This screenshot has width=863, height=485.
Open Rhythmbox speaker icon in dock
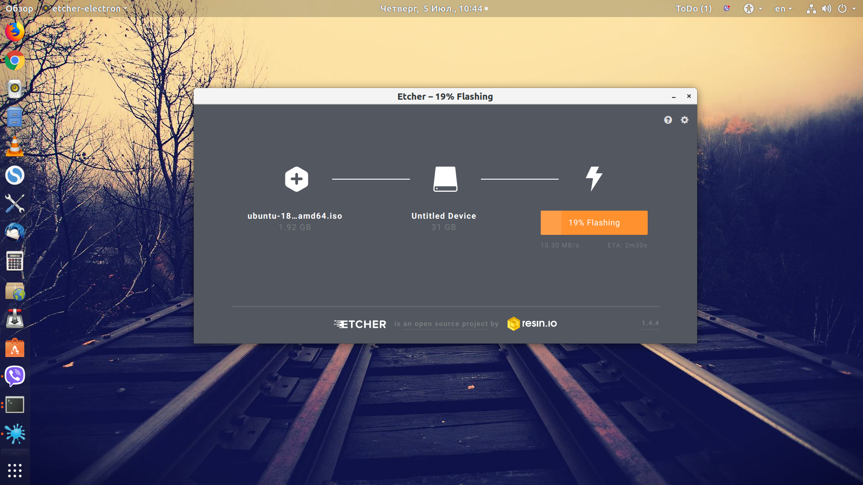(x=15, y=89)
